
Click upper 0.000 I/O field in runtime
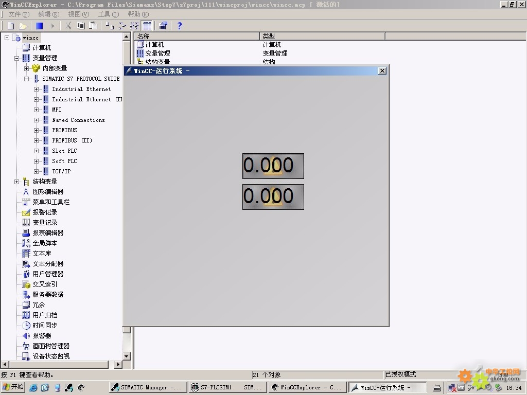tap(273, 166)
